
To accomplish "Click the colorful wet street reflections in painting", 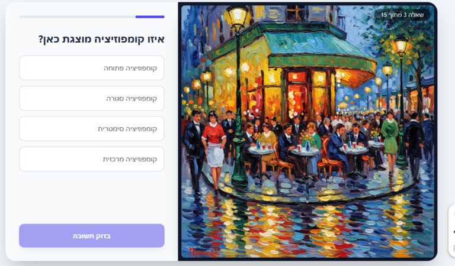I will (307, 229).
